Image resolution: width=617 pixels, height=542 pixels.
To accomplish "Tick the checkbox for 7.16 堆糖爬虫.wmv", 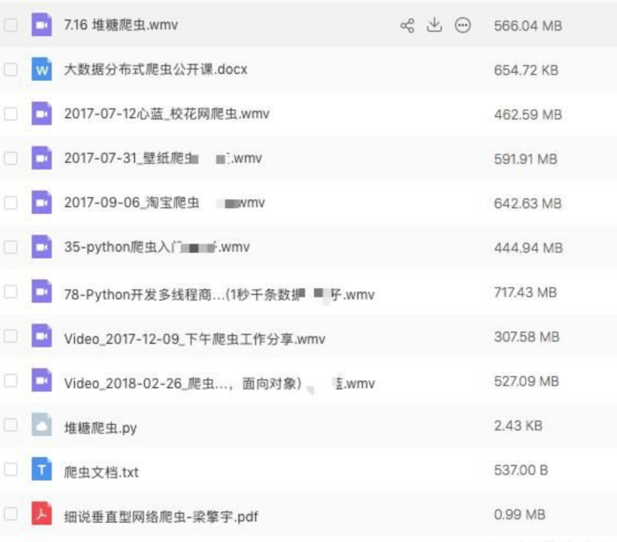I will (x=11, y=25).
